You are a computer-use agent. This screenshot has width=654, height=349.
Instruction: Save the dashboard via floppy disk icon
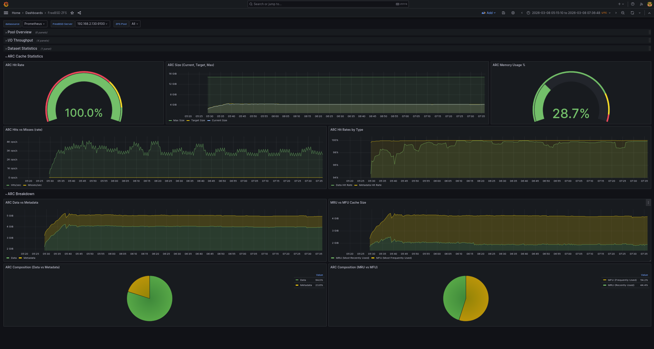[503, 13]
